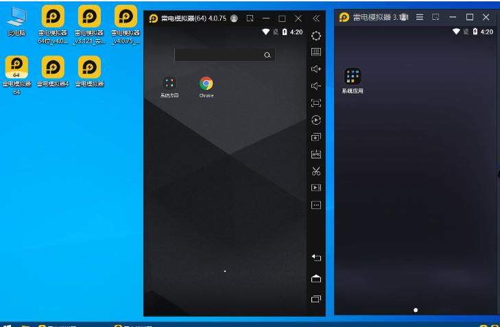Select 雷电模拟器 _v3.121 installer desktop icon
This screenshot has height=327, width=500.
[89, 24]
